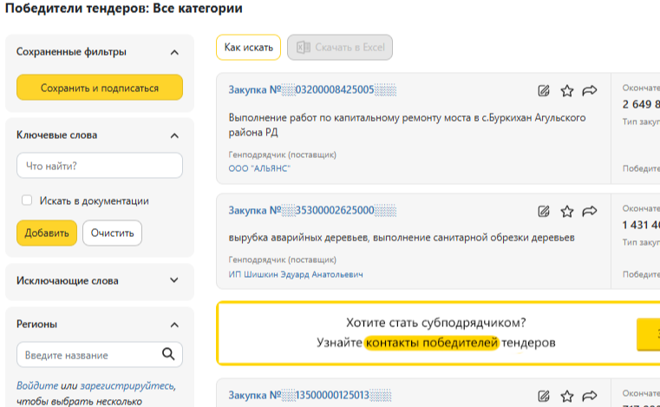Screen dimensions: 660x407
Task: Follow the Войдите login link
Action: click(37, 385)
